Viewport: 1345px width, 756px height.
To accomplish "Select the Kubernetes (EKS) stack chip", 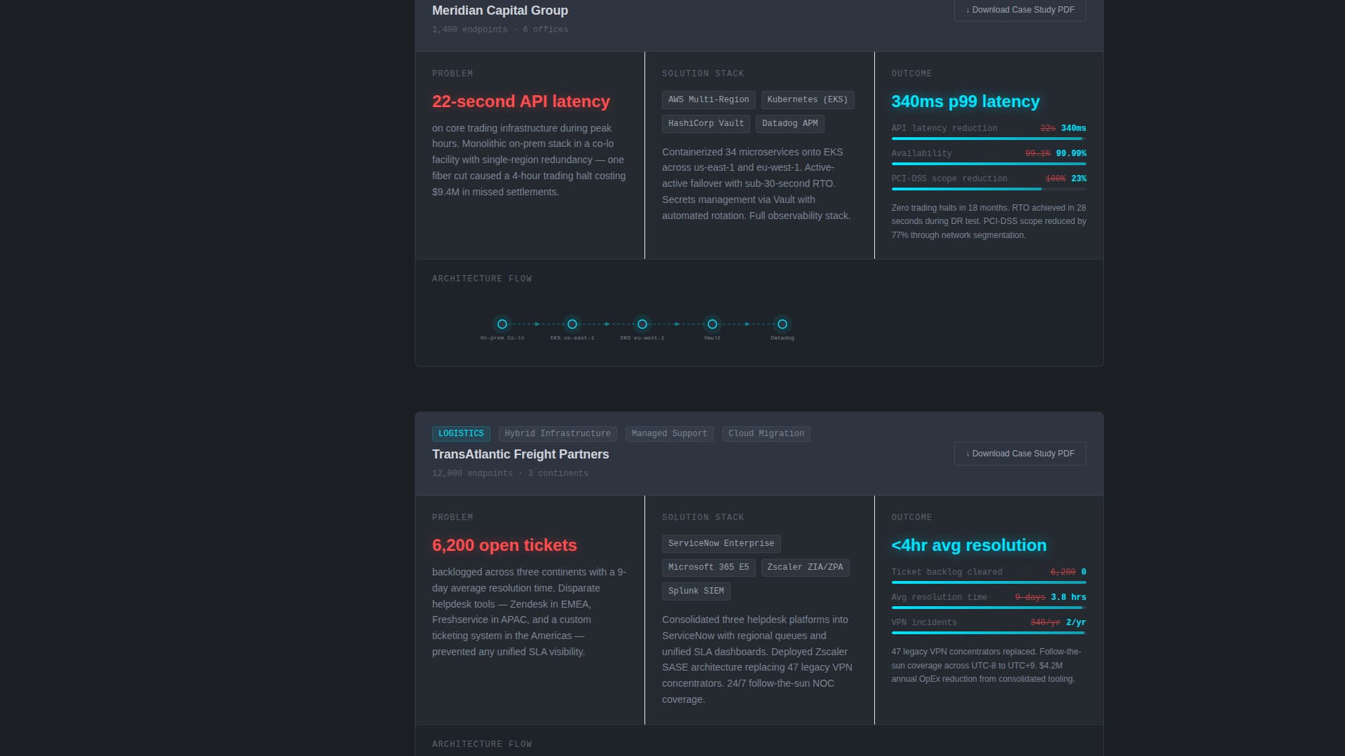I will click(806, 99).
